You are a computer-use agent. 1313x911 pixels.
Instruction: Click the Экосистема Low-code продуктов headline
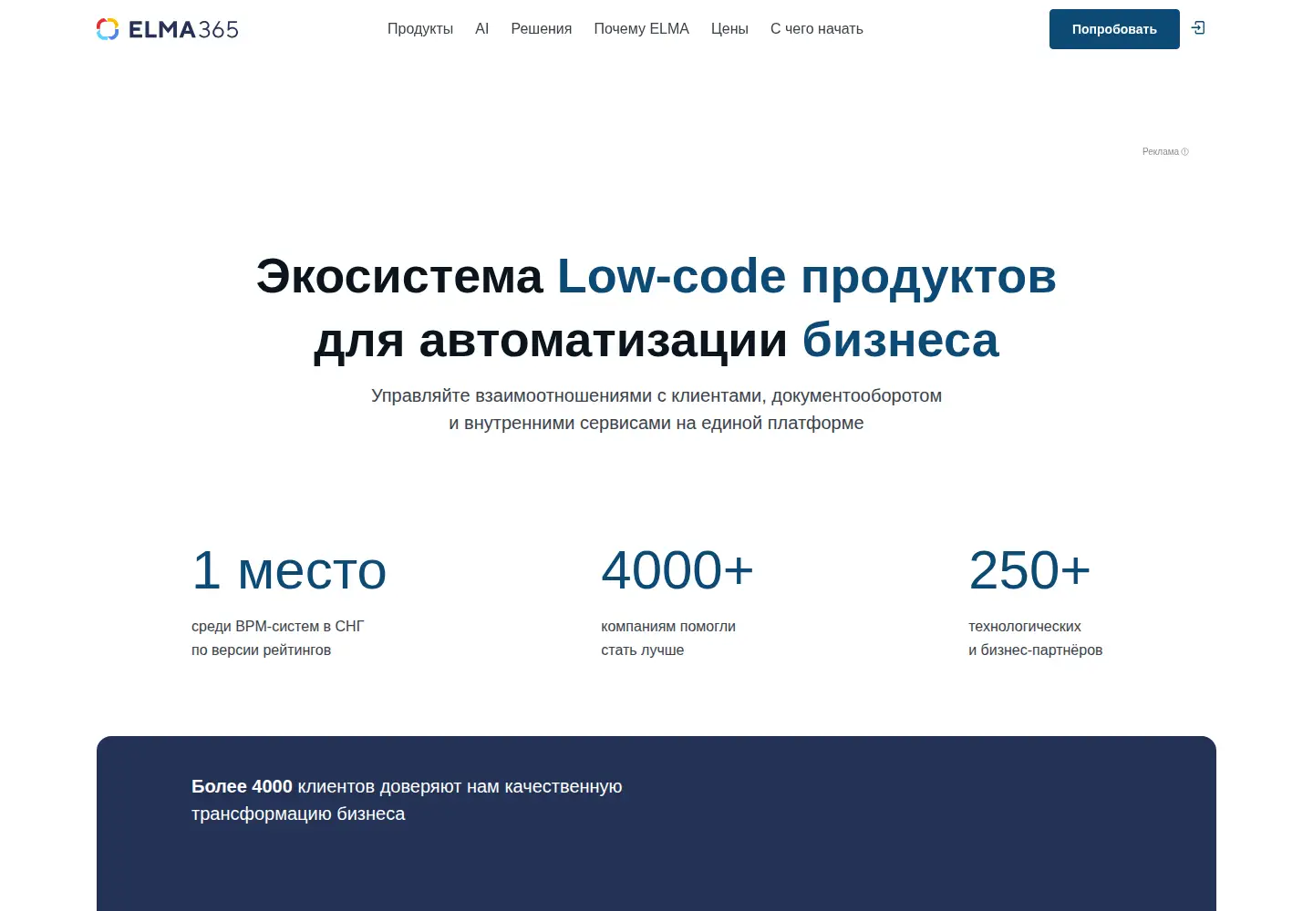(x=656, y=276)
